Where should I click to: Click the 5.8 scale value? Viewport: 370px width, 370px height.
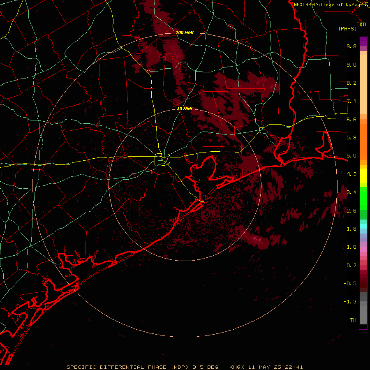[x=351, y=138]
